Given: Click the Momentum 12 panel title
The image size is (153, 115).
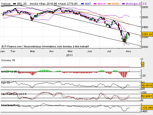Looking at the screenshot, I should pos(10,105).
